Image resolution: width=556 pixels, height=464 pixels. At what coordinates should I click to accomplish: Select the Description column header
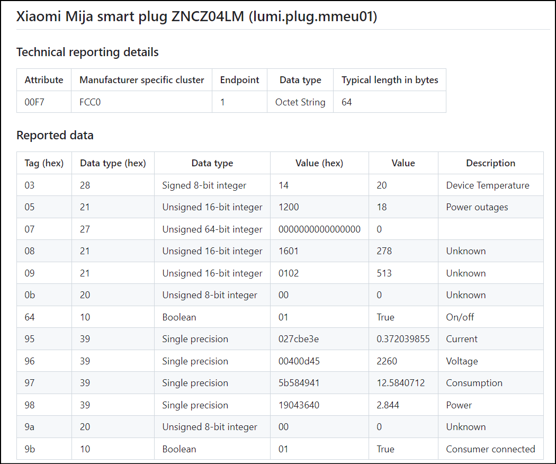point(490,163)
